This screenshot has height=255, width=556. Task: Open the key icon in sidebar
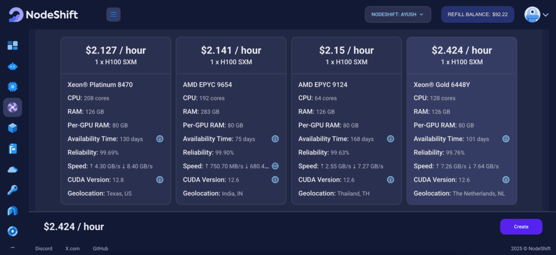13,190
